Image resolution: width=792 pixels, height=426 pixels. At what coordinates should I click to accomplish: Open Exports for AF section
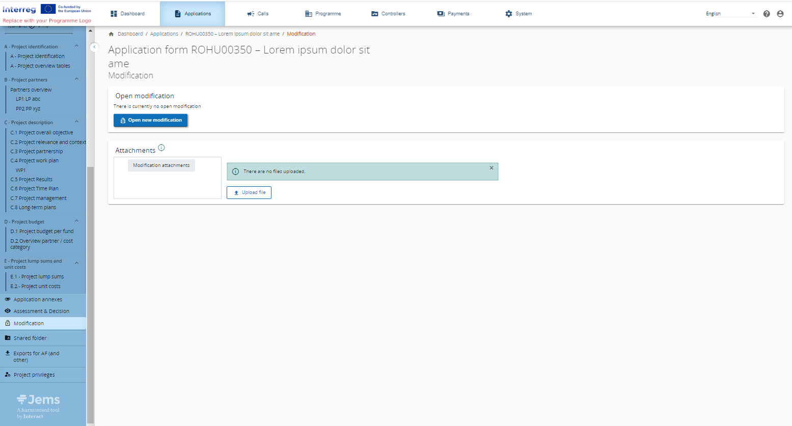[36, 356]
